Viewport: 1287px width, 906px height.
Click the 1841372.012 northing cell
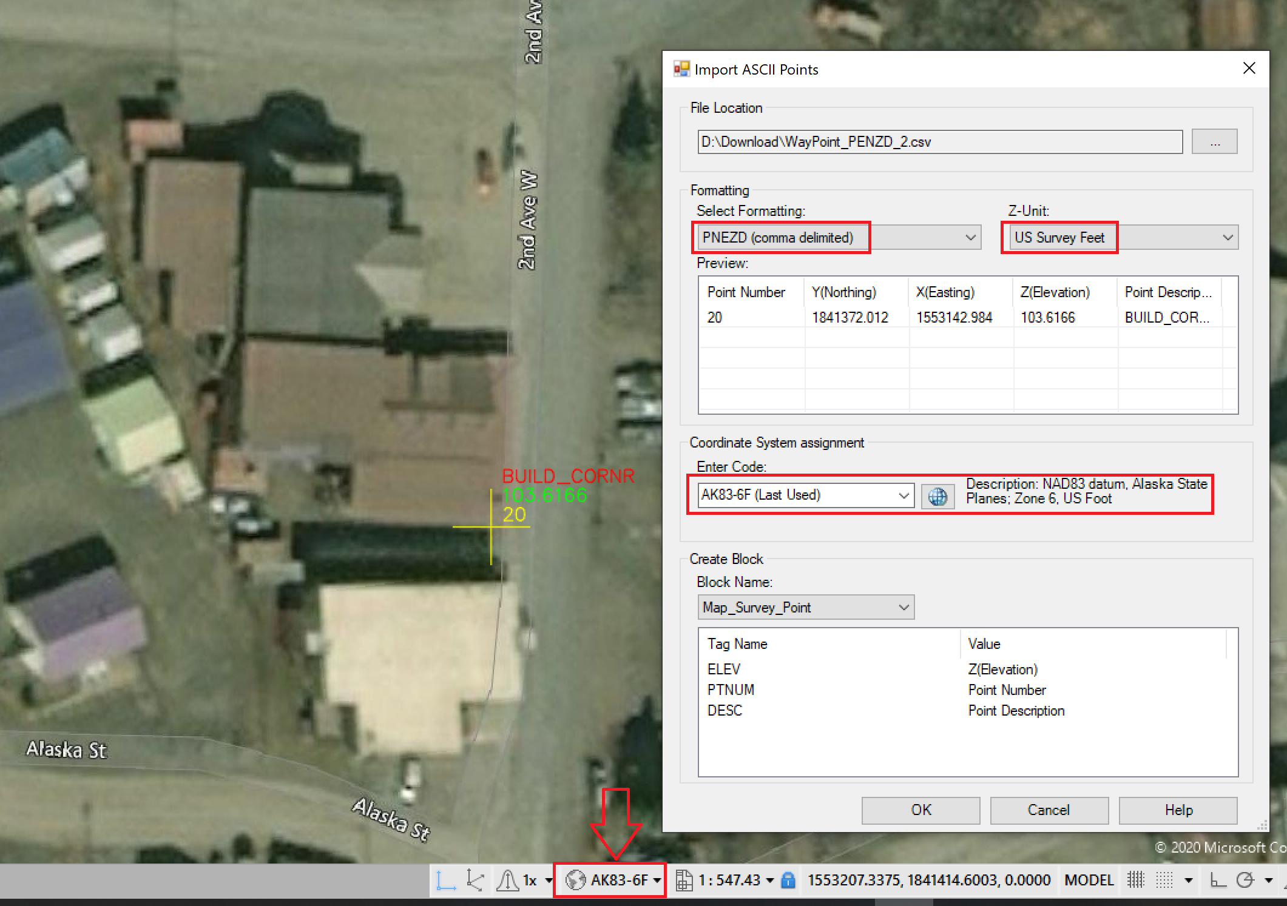pos(850,318)
